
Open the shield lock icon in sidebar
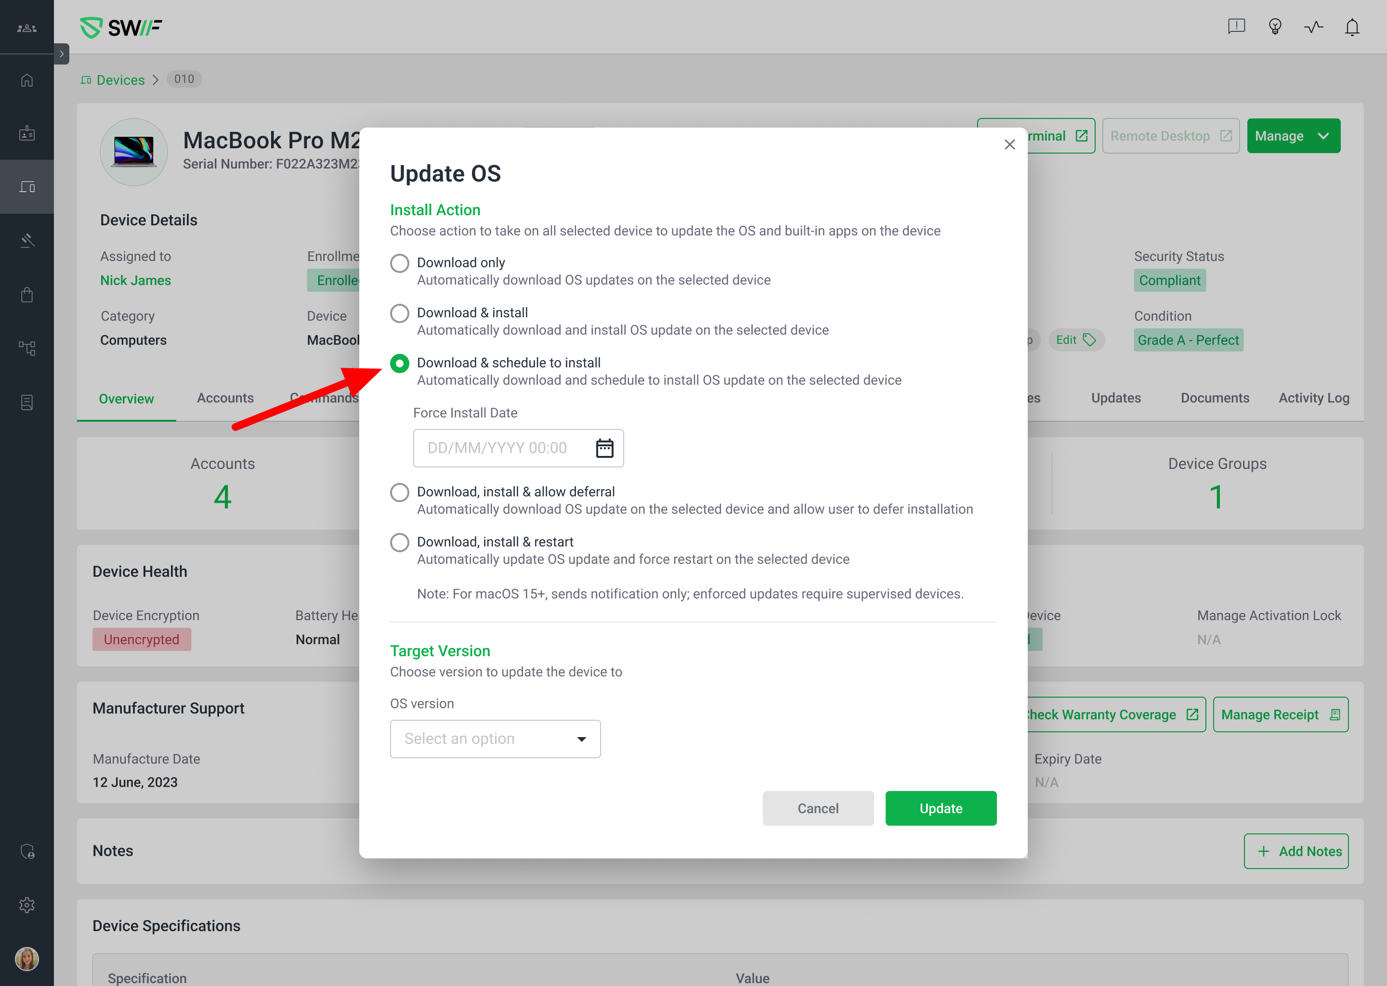26,851
